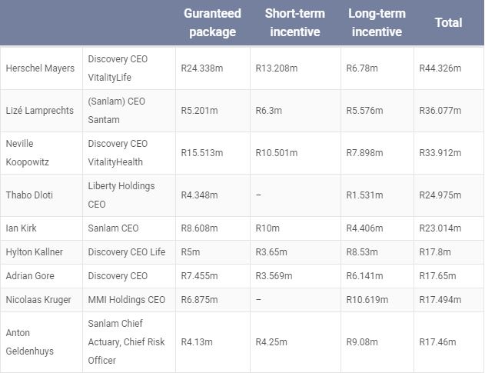Select the Long-term incentive column header

376,23
